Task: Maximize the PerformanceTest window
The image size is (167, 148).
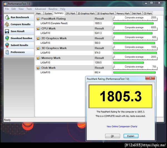Action: pos(152,3)
